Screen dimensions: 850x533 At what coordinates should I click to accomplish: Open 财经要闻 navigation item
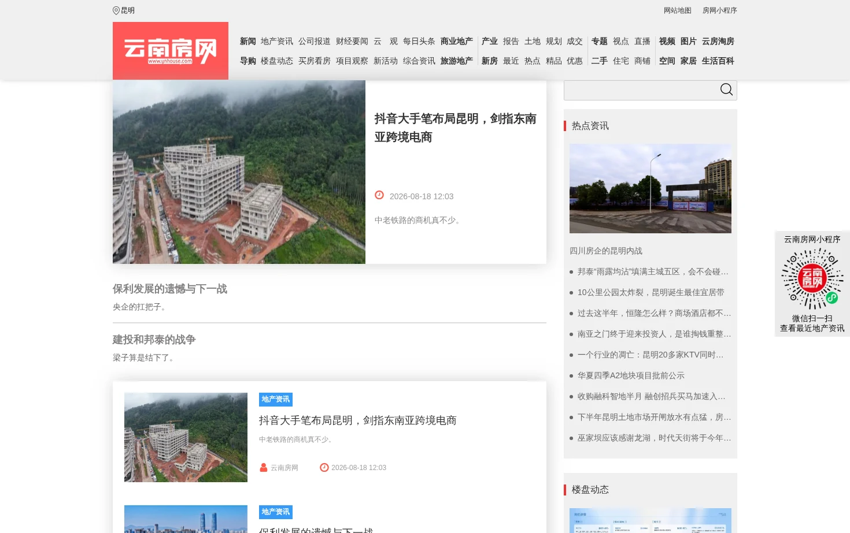(352, 42)
